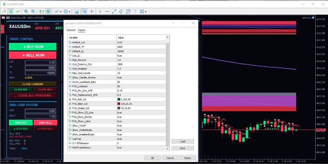328x164 pixels.
Task: Click the red grid icon beside chart title
Action: click(x=3, y=17)
